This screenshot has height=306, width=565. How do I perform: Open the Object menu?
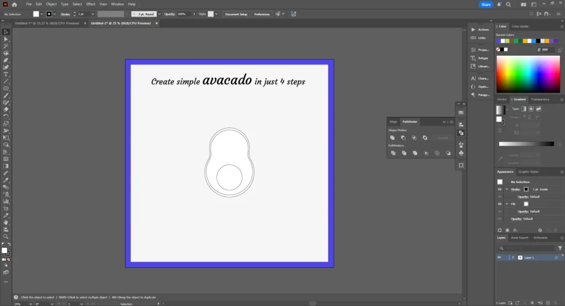pyautogui.click(x=51, y=4)
